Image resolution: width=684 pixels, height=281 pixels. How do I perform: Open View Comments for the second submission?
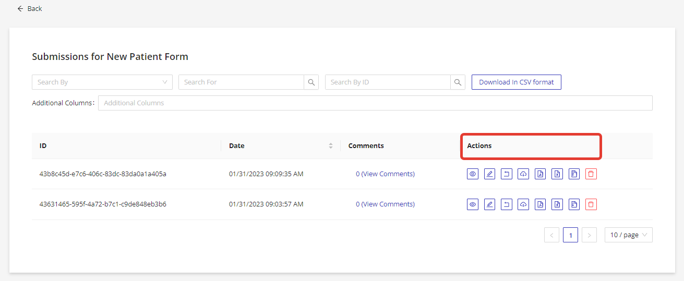click(388, 204)
